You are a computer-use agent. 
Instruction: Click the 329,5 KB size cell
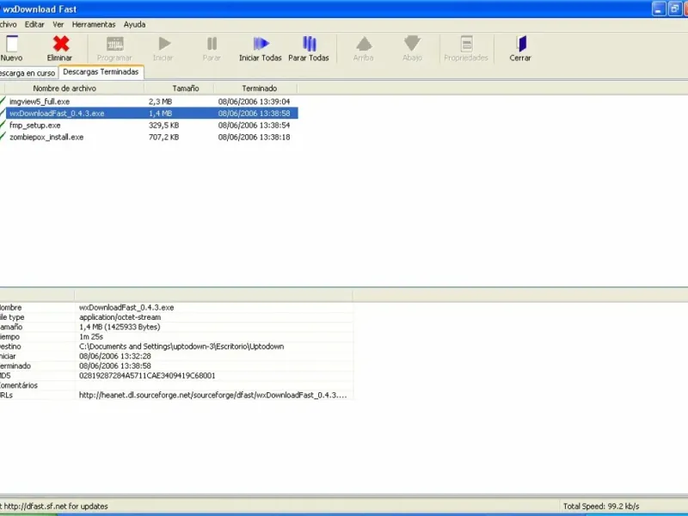coord(163,125)
